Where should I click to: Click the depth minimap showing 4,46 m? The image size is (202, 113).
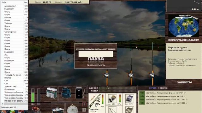coord(184,6)
